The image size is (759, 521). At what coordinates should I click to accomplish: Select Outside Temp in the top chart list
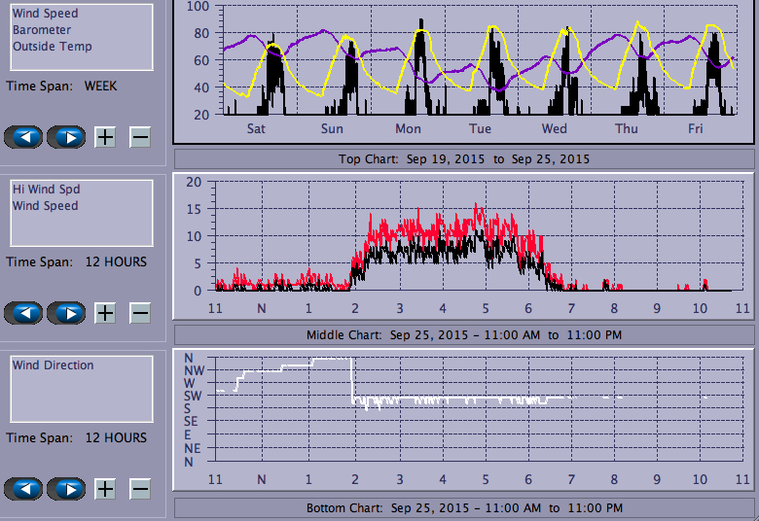click(x=52, y=47)
